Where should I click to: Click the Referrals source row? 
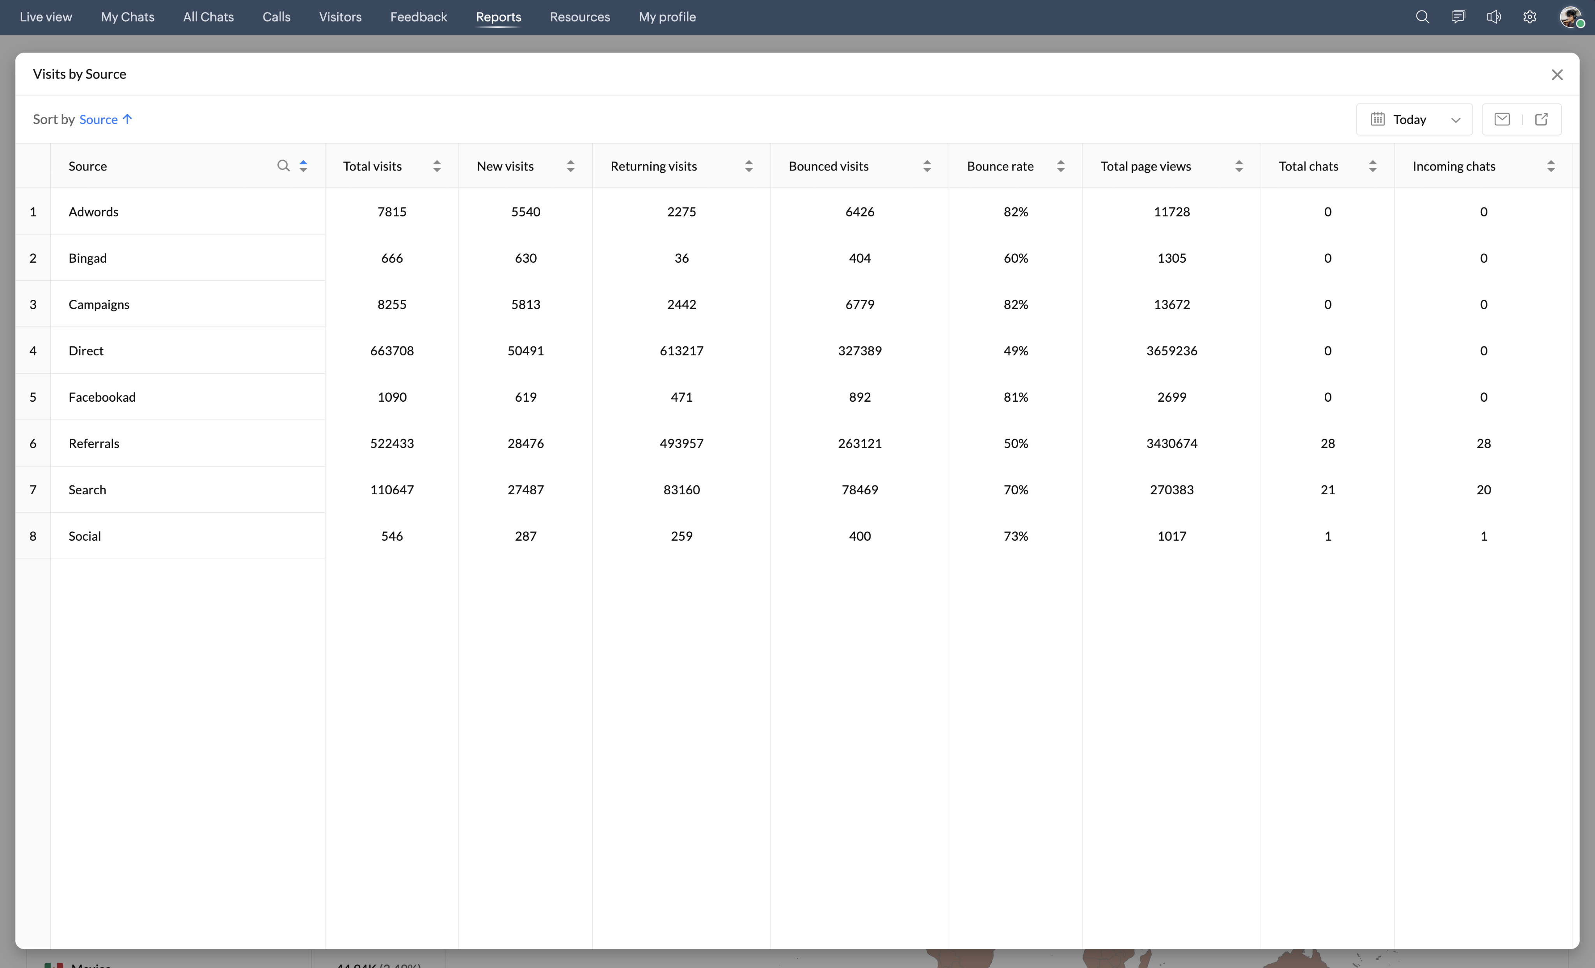pyautogui.click(x=94, y=443)
